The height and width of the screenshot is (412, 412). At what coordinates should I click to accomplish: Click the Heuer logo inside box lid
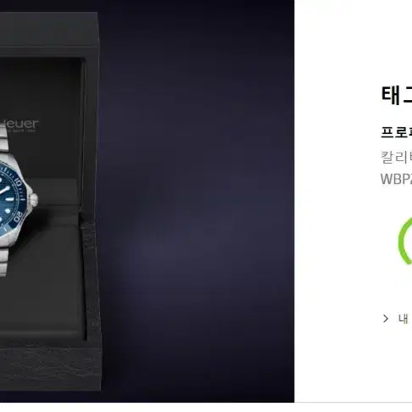coord(19,125)
